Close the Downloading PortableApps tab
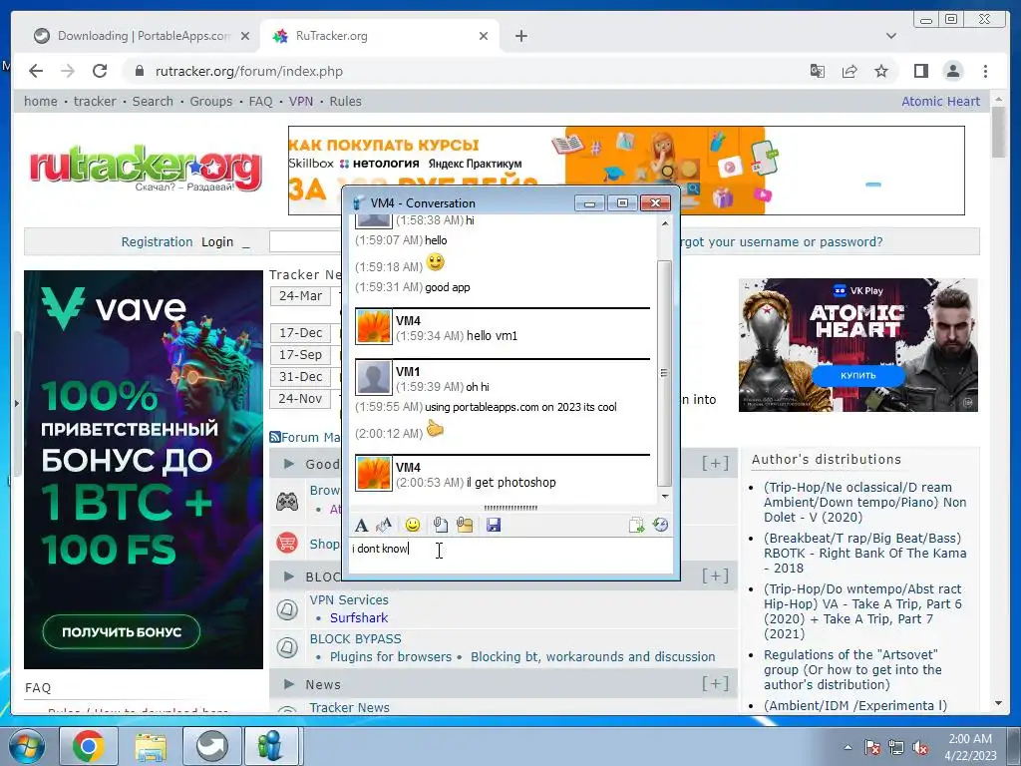 click(x=245, y=36)
